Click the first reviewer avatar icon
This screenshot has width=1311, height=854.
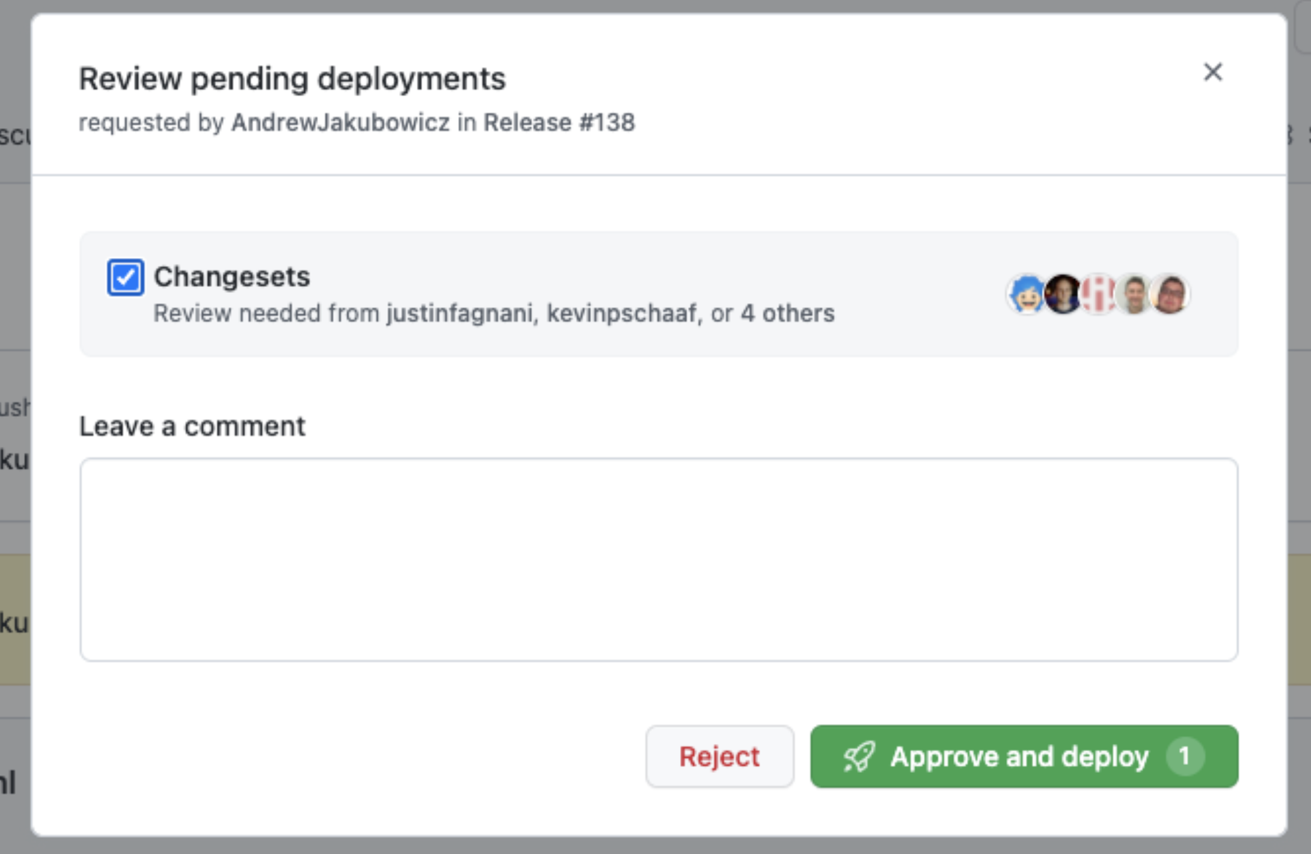pyautogui.click(x=1024, y=292)
